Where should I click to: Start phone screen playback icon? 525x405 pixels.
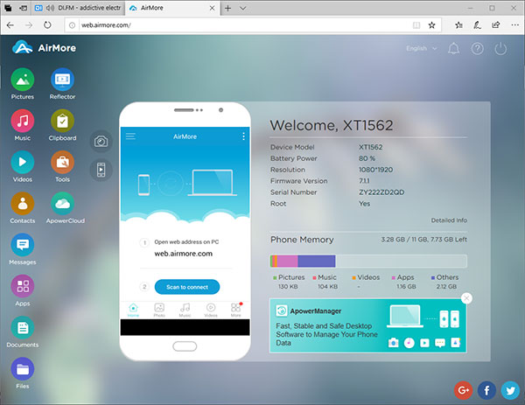[x=101, y=170]
